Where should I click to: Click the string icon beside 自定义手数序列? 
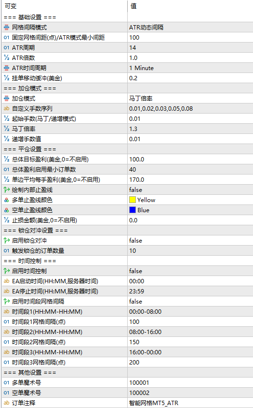tap(6, 108)
